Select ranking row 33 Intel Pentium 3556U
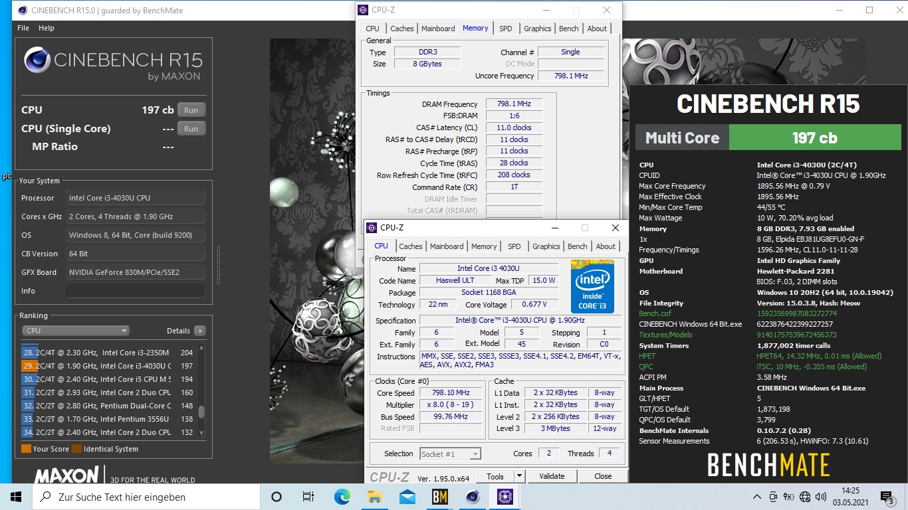The width and height of the screenshot is (908, 510). (109, 419)
